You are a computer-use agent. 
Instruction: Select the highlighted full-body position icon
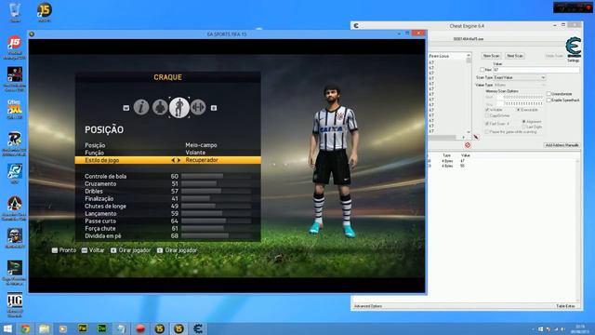coord(179,108)
